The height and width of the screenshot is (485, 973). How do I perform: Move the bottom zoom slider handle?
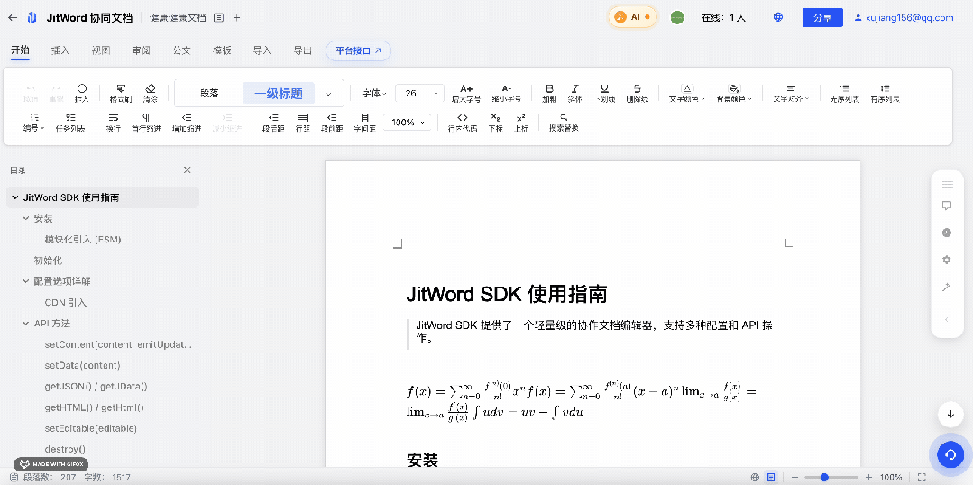point(825,477)
